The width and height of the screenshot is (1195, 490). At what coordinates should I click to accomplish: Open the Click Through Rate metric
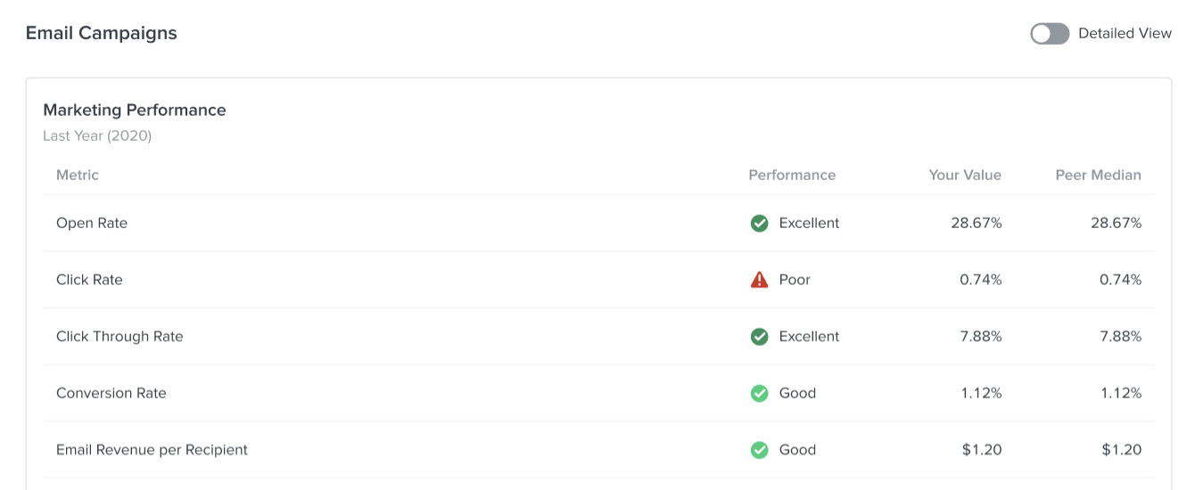[x=119, y=337]
